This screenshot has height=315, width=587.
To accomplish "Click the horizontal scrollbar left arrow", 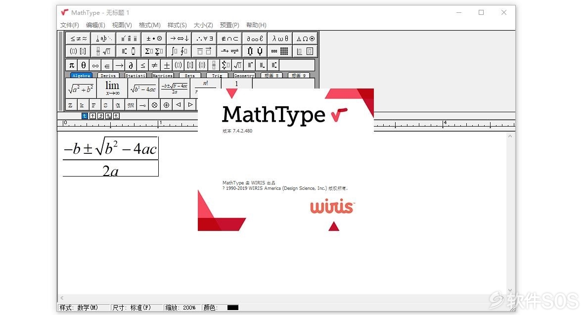I will coord(62,298).
